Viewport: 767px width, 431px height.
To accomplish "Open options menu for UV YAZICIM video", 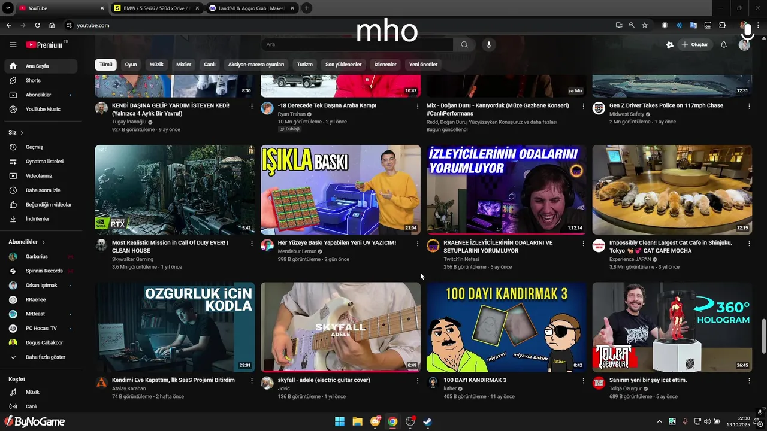I will click(418, 243).
